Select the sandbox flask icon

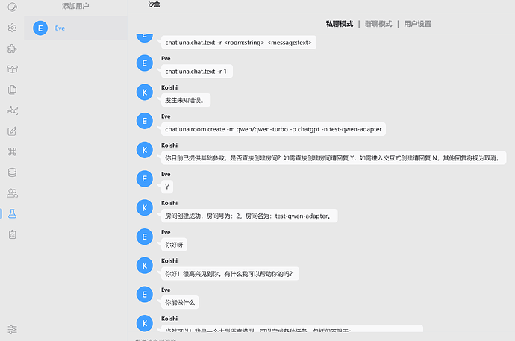pos(12,213)
